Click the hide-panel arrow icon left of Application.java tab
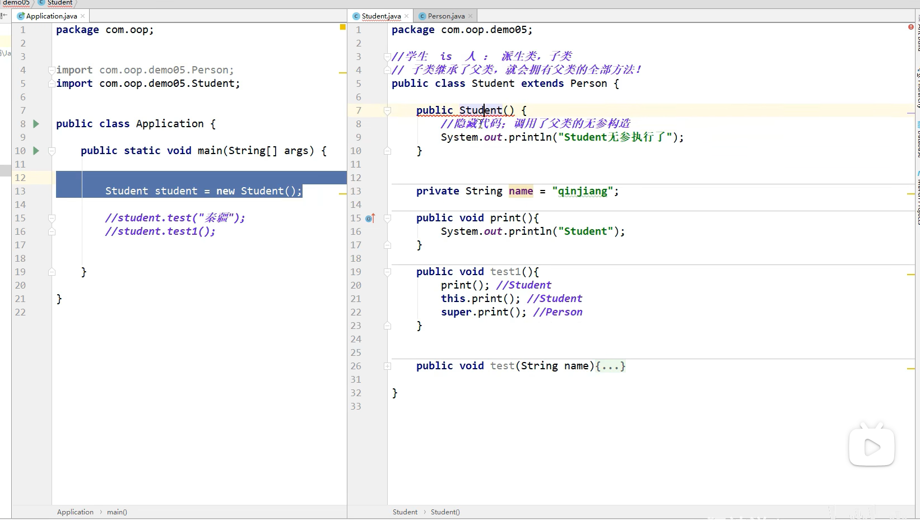920x520 pixels. [4, 16]
